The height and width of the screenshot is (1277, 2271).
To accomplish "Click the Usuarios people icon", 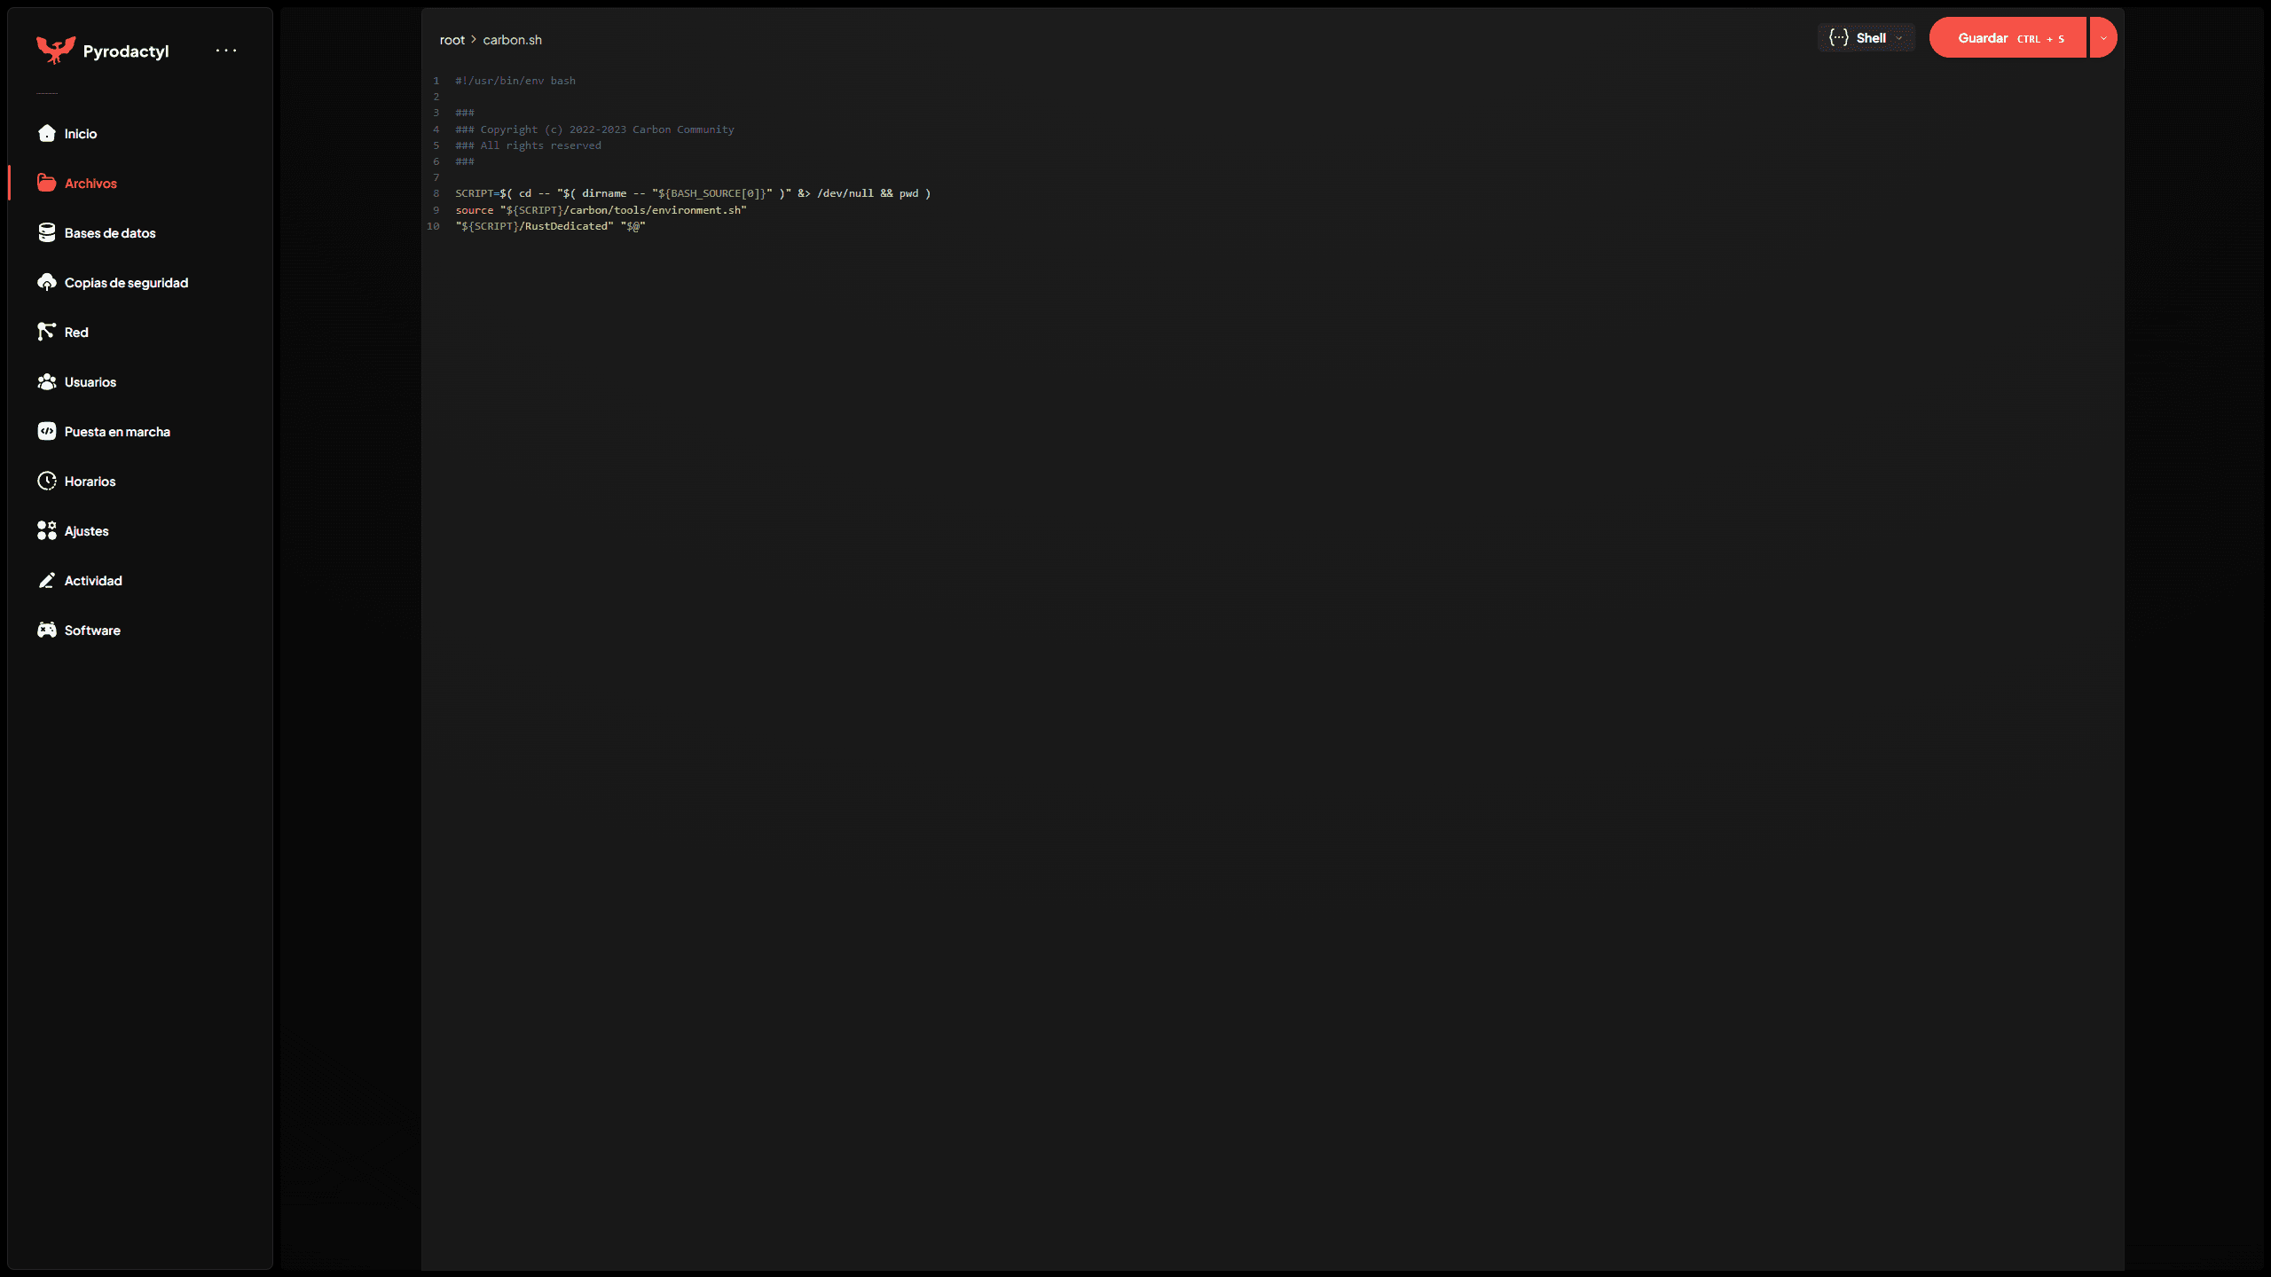I will click(x=47, y=381).
